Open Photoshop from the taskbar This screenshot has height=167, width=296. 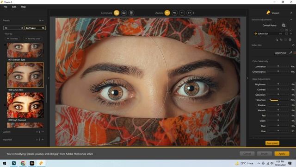coord(14,163)
